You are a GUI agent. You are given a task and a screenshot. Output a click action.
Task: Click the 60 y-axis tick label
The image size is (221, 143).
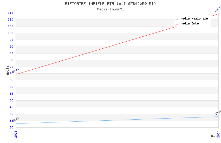[11, 87]
